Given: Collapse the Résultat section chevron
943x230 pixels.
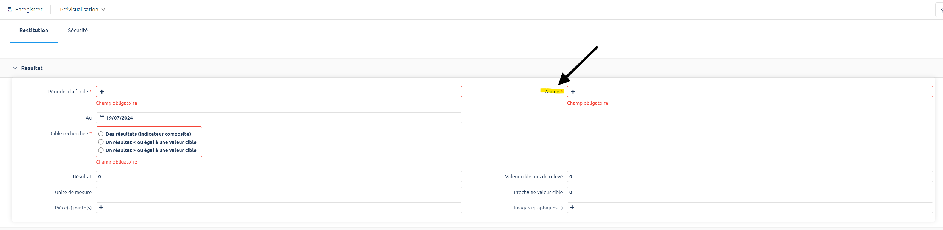Looking at the screenshot, I should [15, 68].
